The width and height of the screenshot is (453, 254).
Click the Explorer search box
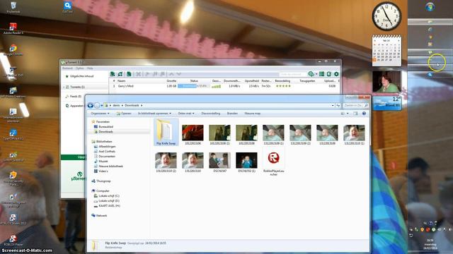tap(356, 105)
